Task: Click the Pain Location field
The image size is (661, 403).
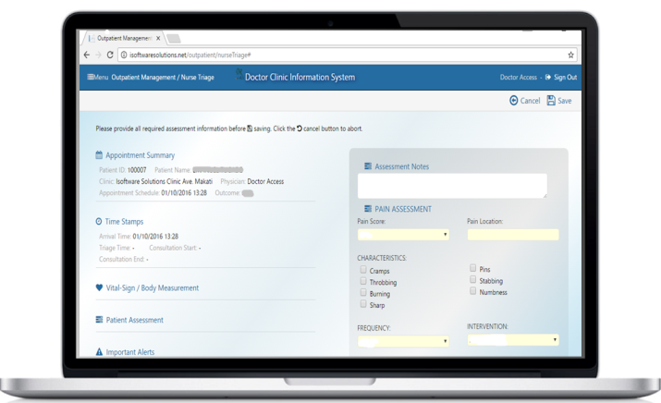Action: point(513,235)
